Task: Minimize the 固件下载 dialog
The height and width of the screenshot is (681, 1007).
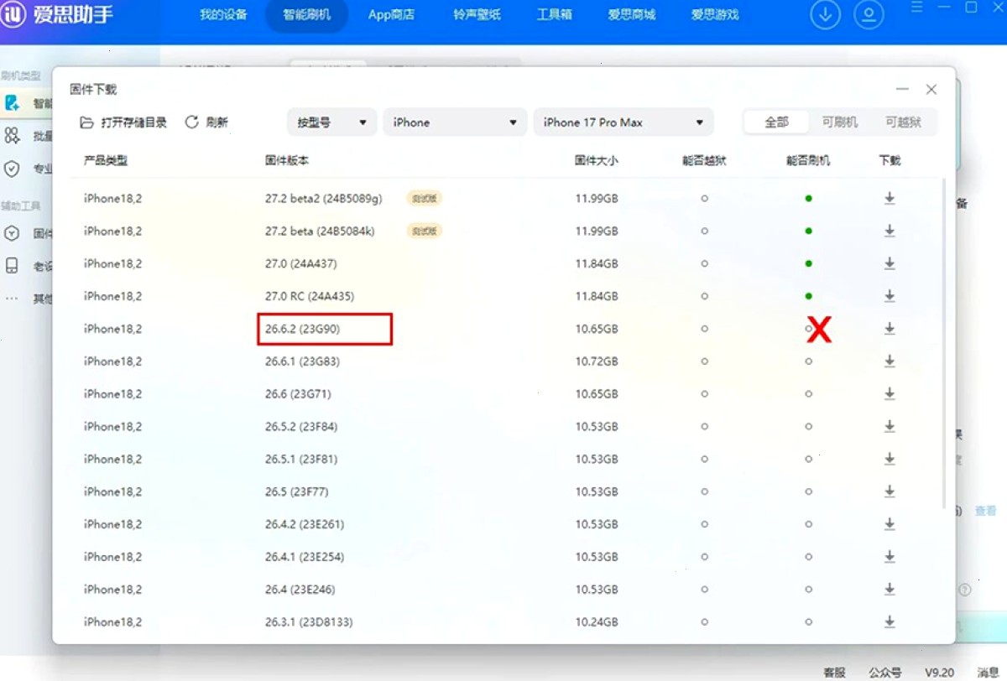Action: 903,90
